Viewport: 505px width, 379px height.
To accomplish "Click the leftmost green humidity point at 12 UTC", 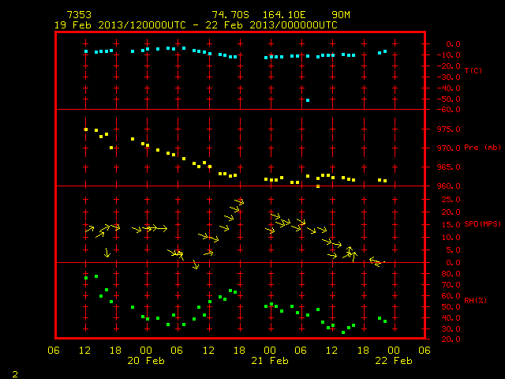I will coord(86,278).
